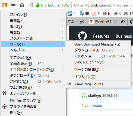This screenshot has width=133, height=116.
Task: Select ページの情報(I) in submenu
Action: coord(98,69)
